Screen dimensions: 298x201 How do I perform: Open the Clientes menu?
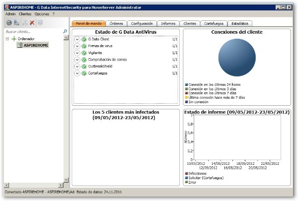pos(25,14)
